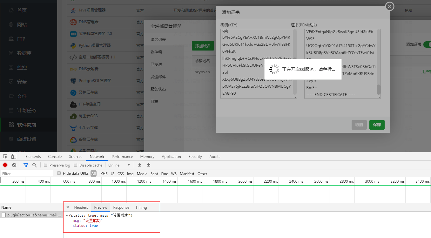Stop network recording with red record button
The width and height of the screenshot is (431, 238).
click(x=5, y=165)
